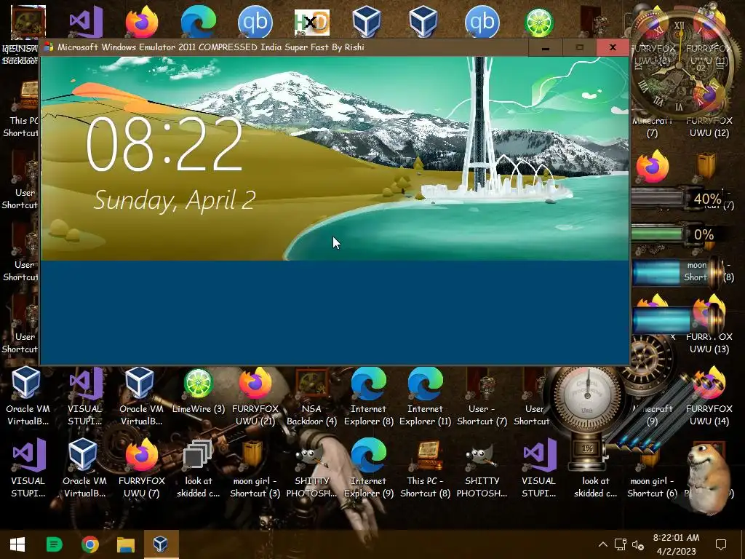Click the 1% steampunk meter gadget
The height and width of the screenshot is (559, 745).
(587, 417)
